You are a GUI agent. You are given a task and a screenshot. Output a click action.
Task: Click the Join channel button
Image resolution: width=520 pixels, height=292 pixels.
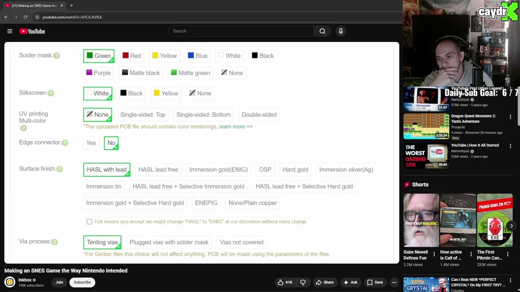pos(59,282)
